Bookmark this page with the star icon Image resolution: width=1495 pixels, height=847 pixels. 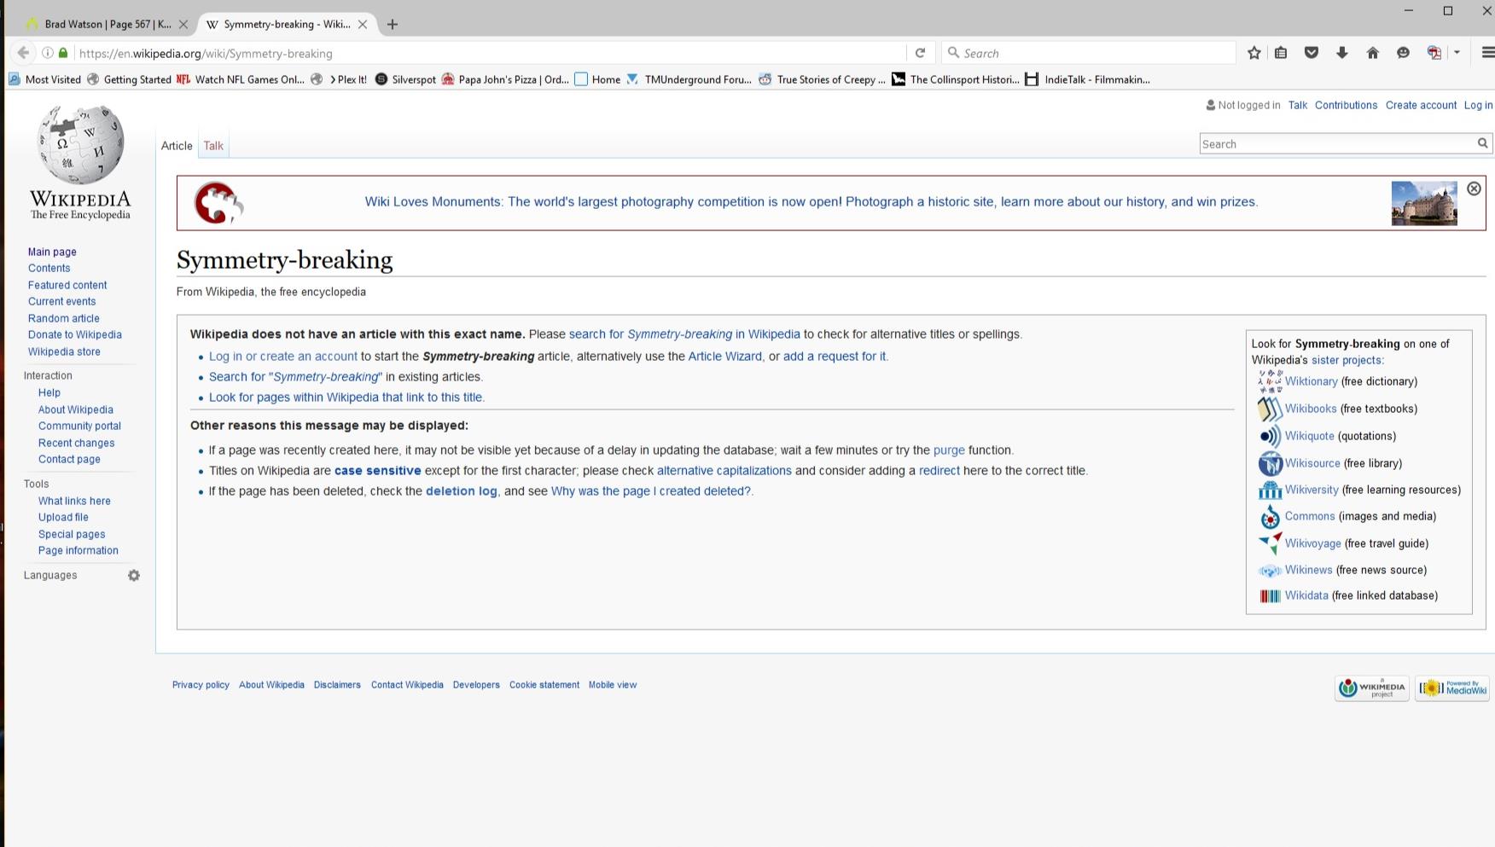tap(1254, 53)
